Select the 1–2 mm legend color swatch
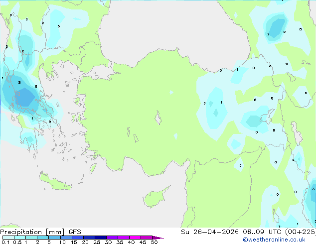The image size is (316, 244). [x=31, y=238]
